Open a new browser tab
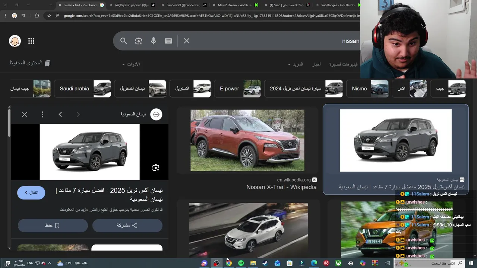 [51, 5]
